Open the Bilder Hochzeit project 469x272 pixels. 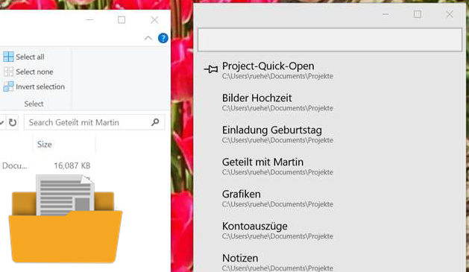(329, 103)
